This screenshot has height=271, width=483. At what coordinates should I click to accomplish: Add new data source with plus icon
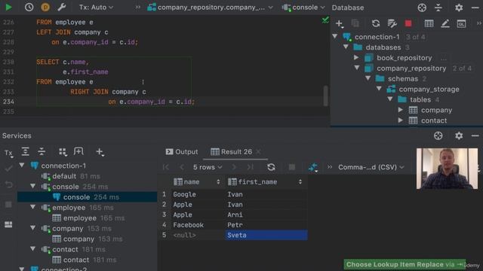tap(339, 23)
